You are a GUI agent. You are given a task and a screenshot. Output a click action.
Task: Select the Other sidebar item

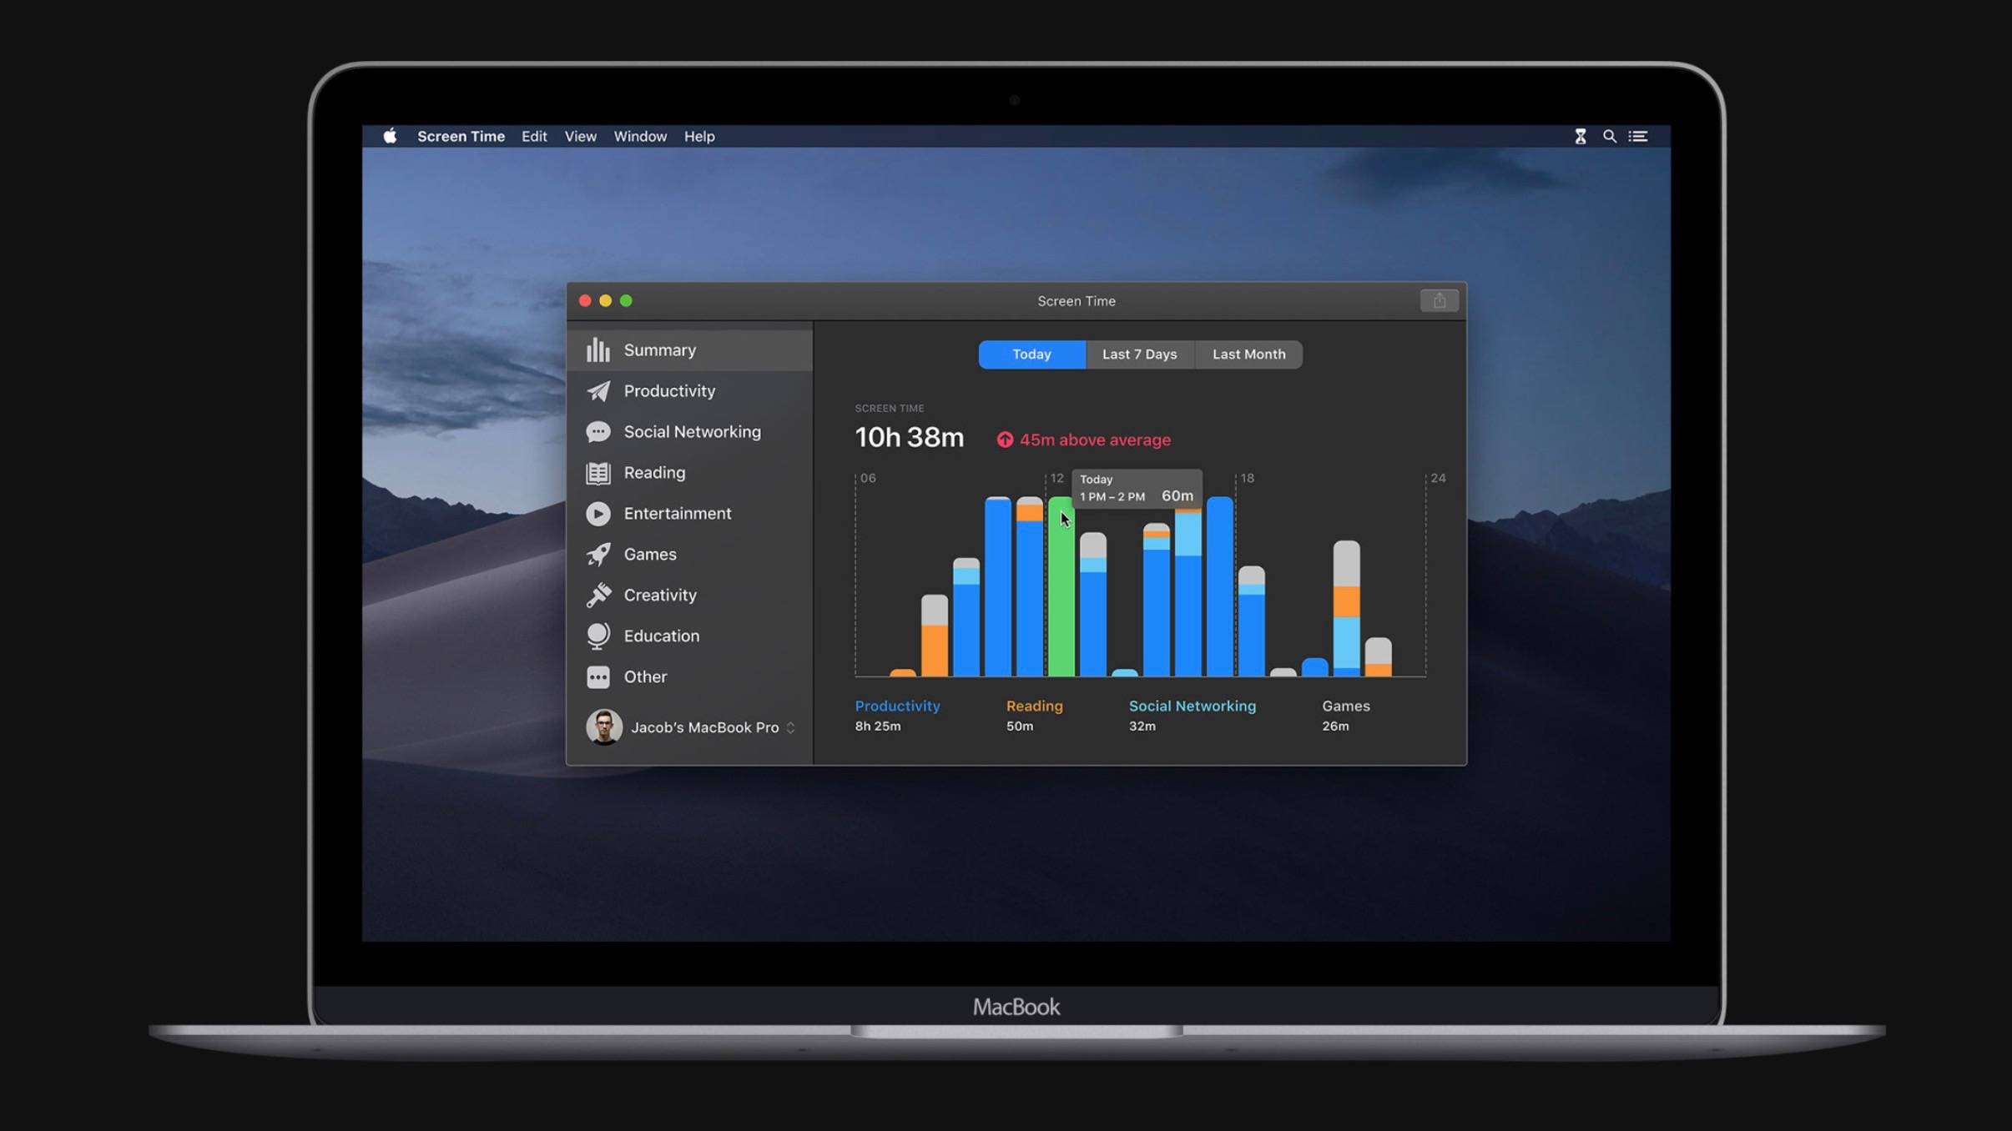(645, 676)
